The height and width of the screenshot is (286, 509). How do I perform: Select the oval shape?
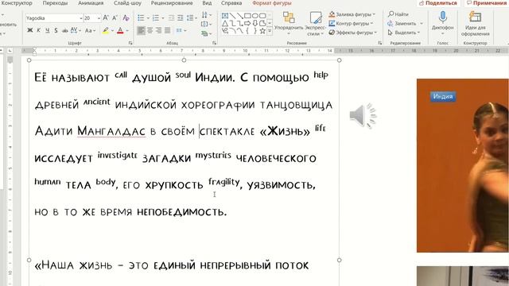[x=255, y=15]
